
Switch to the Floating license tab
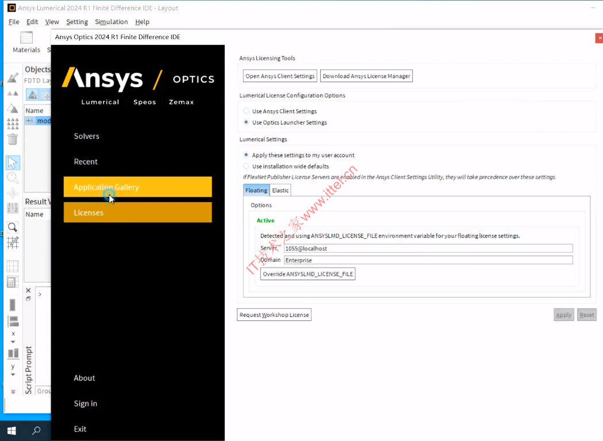(x=256, y=190)
